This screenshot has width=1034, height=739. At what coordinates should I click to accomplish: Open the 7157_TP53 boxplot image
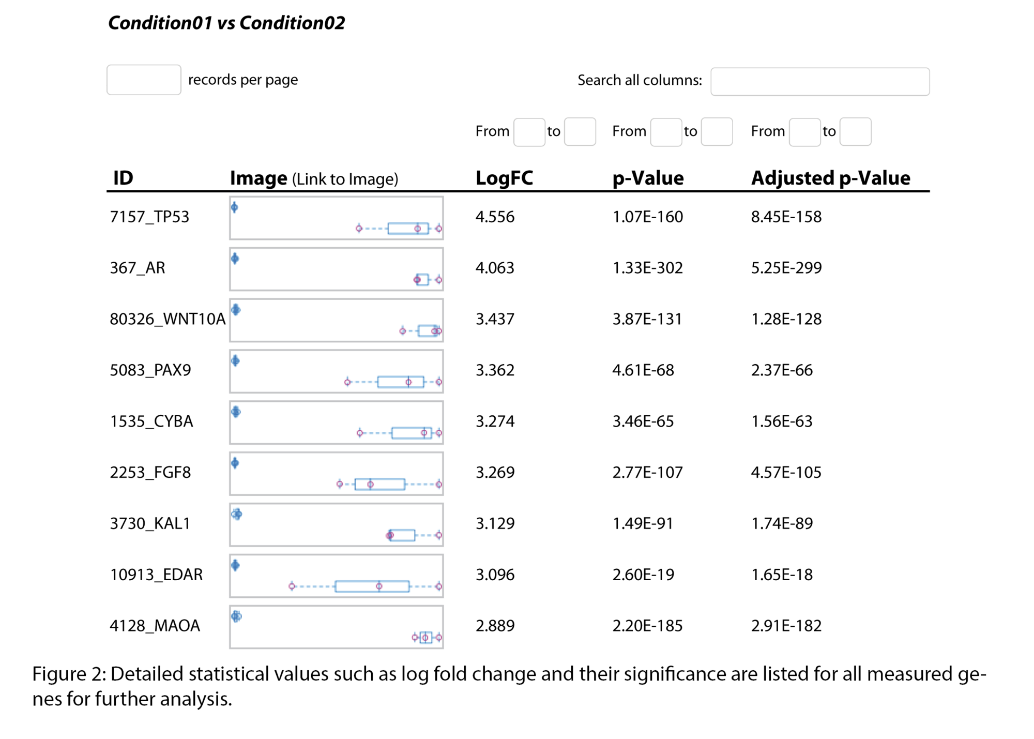336,218
